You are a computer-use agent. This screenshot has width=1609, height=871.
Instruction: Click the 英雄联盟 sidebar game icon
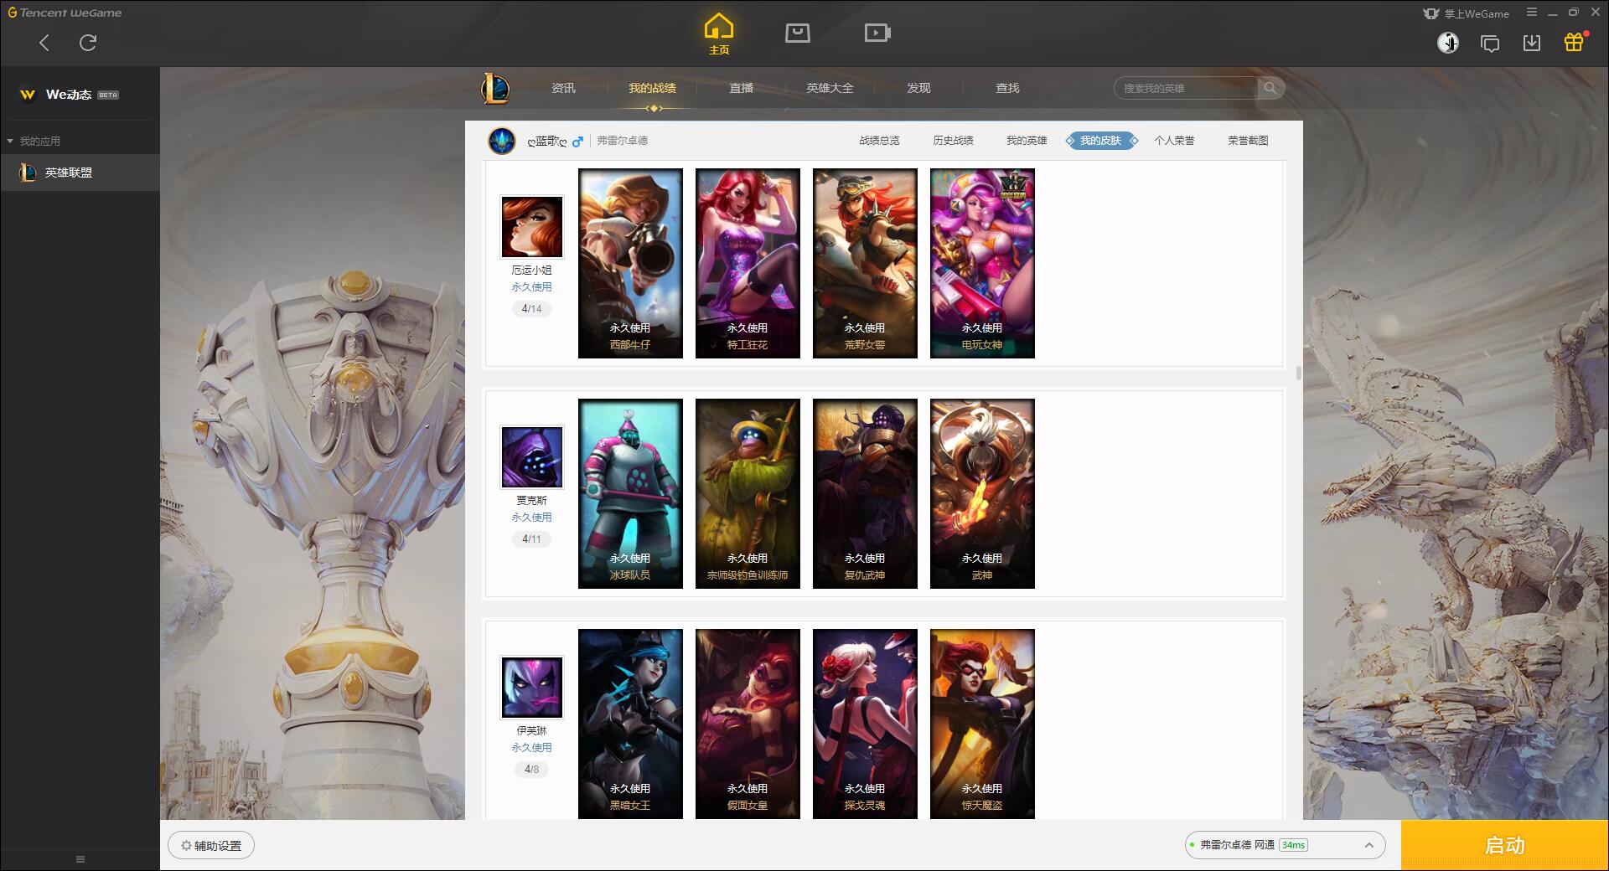click(x=28, y=173)
